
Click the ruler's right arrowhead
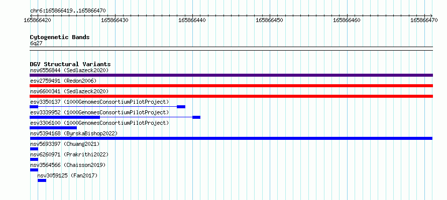point(431,16)
